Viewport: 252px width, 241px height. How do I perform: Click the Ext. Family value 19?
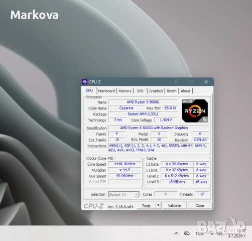point(117,140)
